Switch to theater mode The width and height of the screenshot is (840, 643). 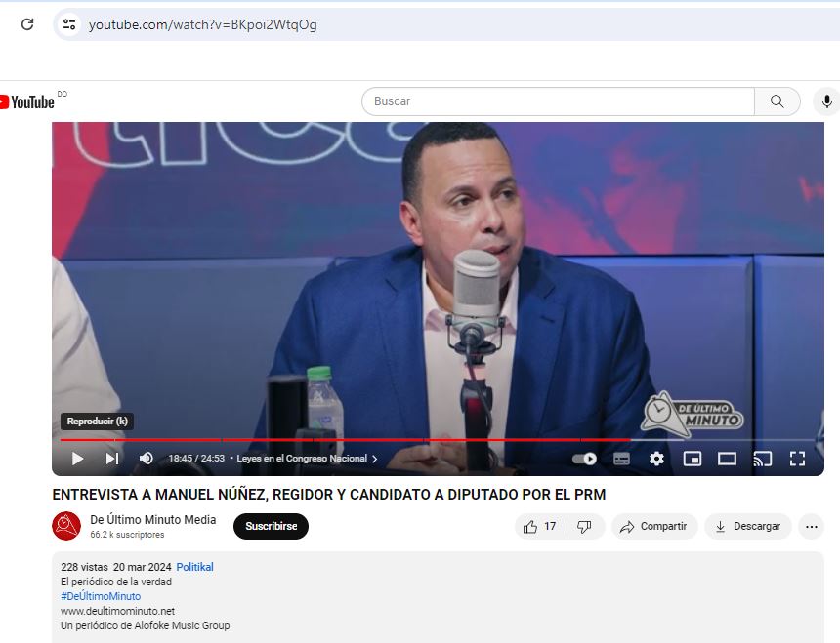[727, 459]
